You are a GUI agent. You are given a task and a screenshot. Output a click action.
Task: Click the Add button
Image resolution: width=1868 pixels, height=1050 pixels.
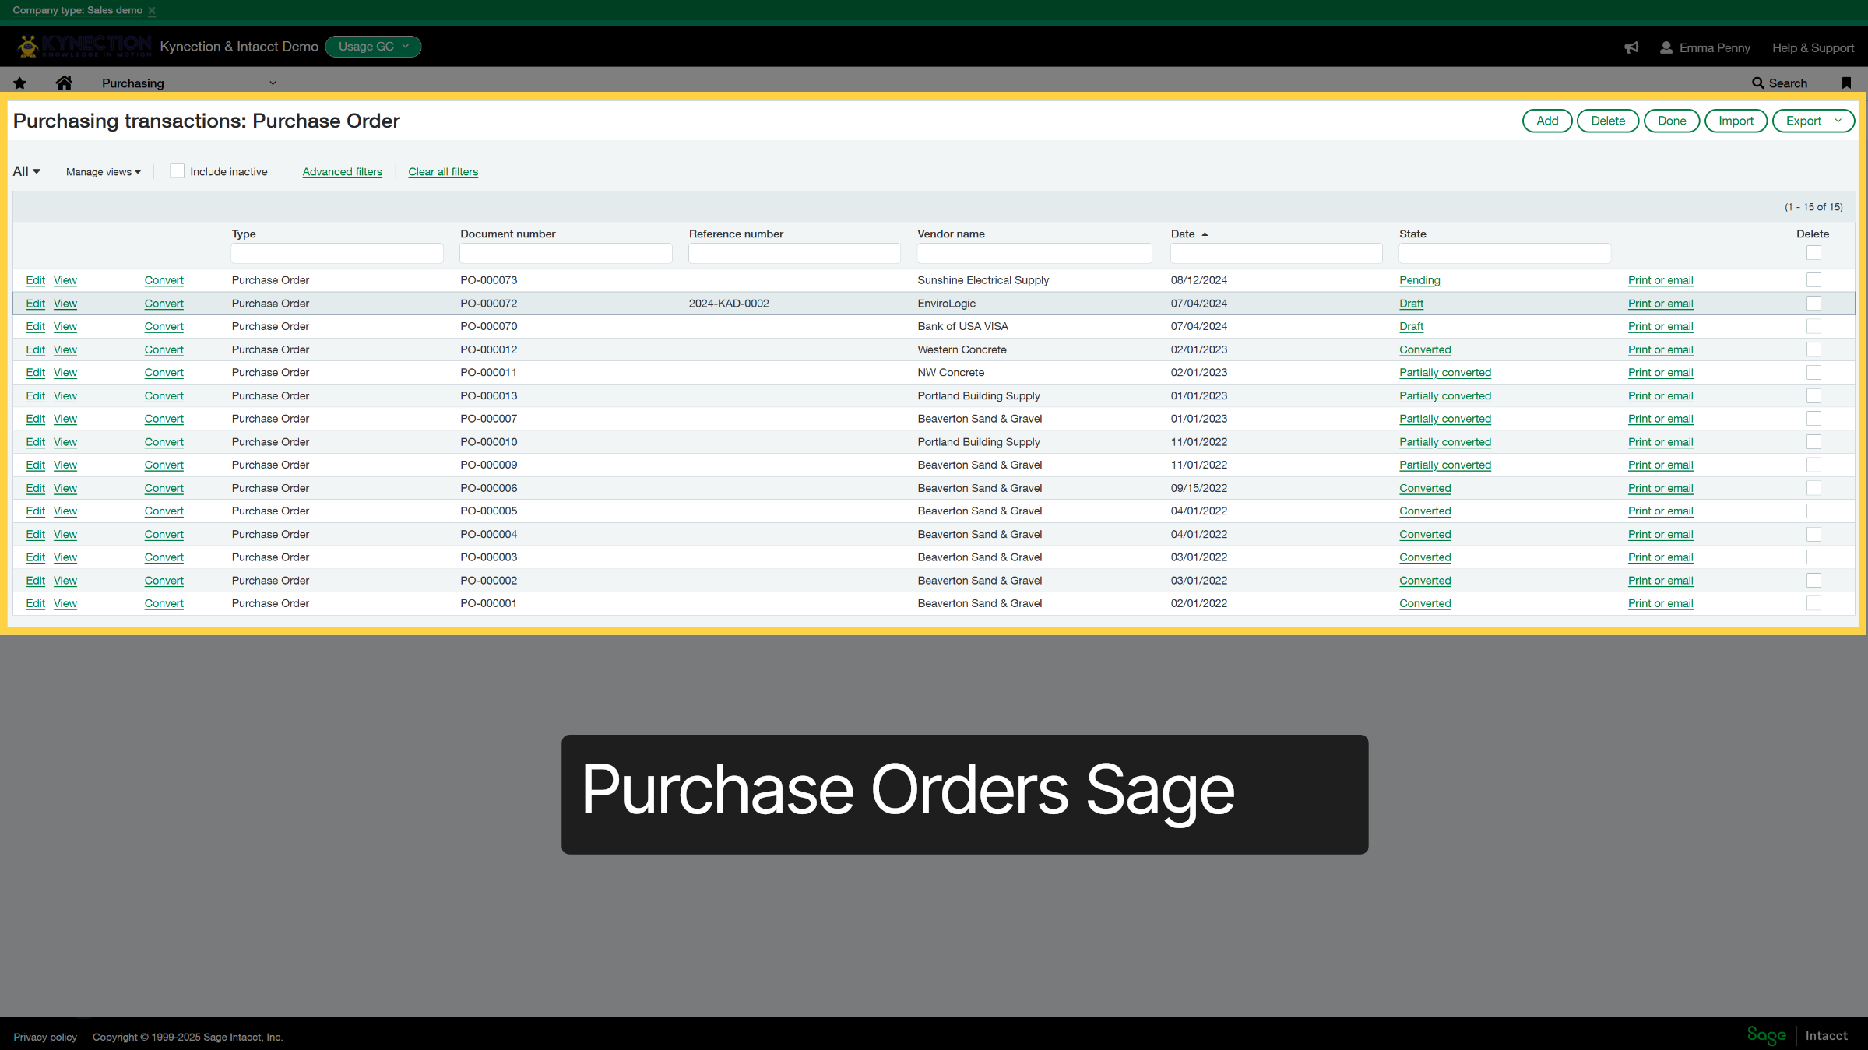1546,121
